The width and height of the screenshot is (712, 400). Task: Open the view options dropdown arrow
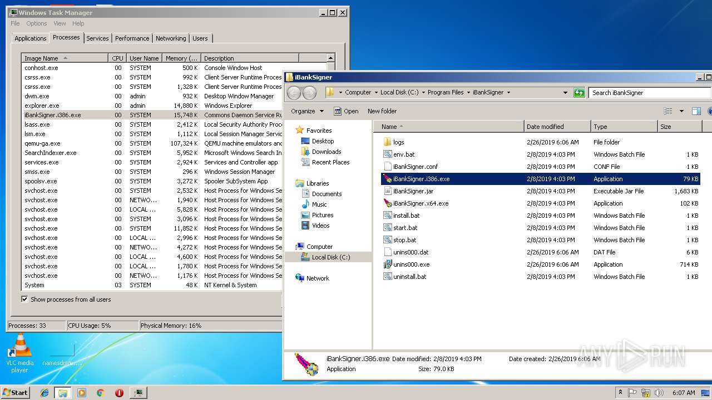681,111
